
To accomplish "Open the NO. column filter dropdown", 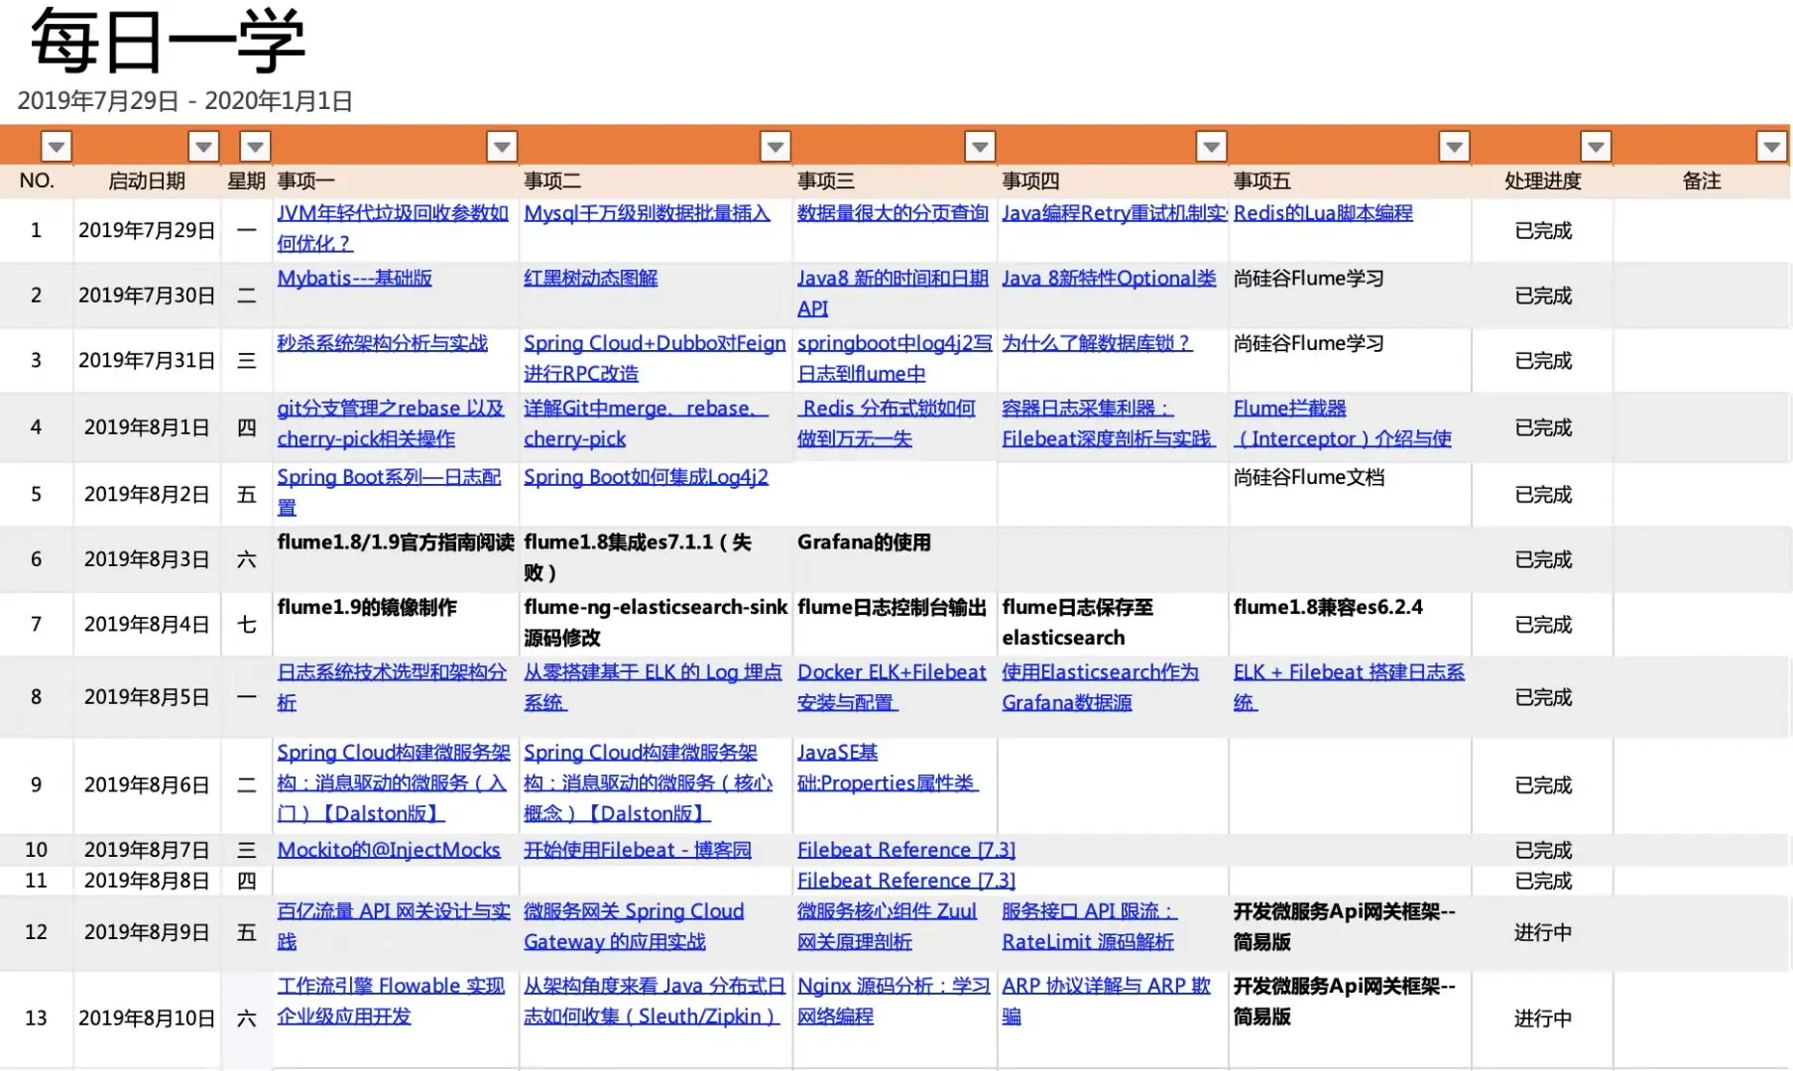I will [57, 147].
